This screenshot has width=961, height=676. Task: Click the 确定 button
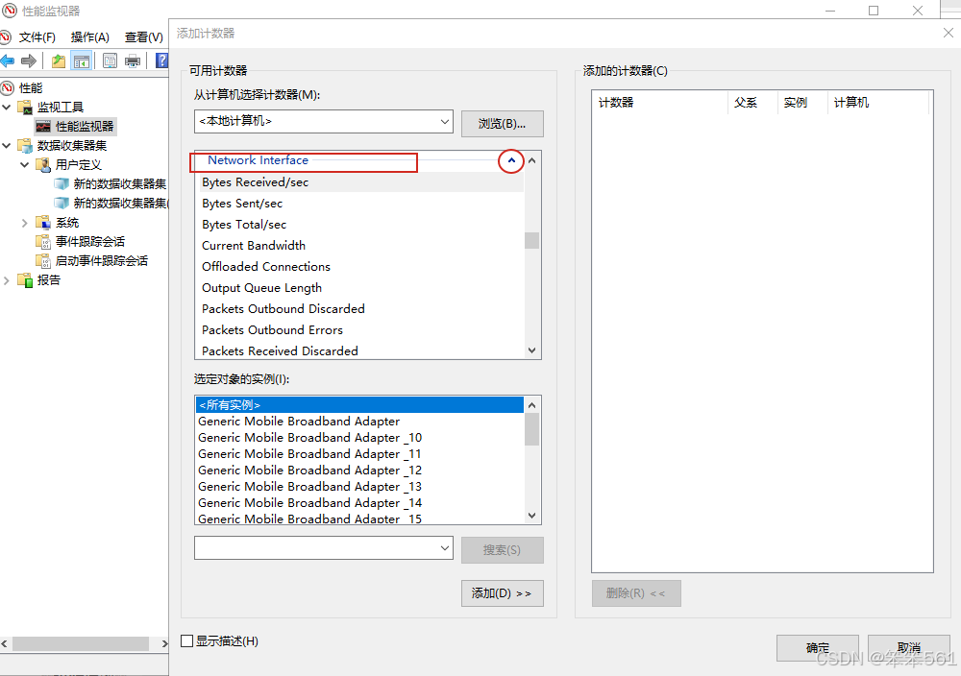(818, 648)
